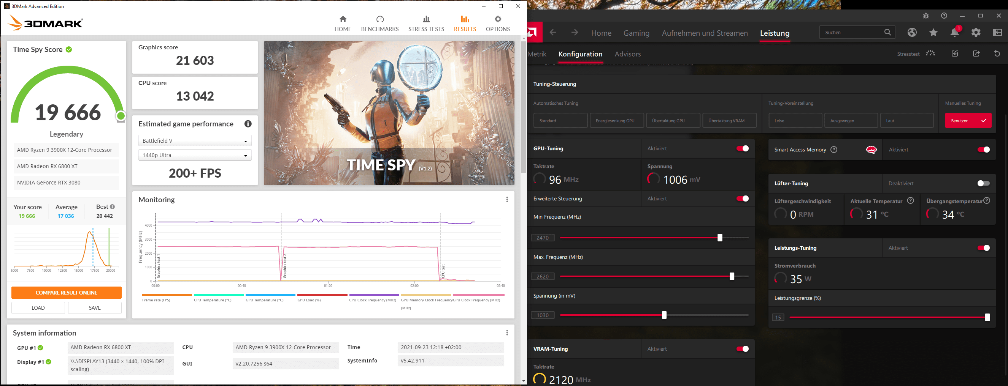Switch to the Home tab in Radeon Software

(601, 33)
